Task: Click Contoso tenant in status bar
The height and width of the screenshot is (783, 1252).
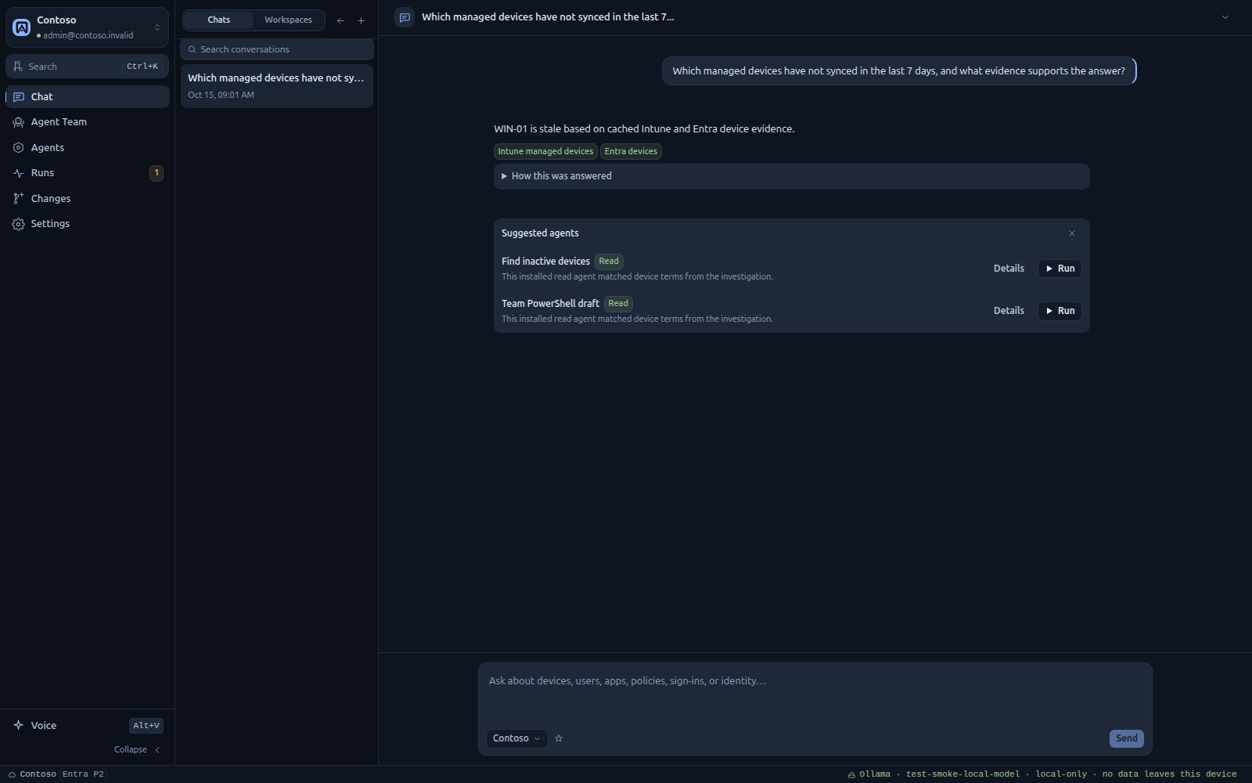Action: click(x=32, y=774)
